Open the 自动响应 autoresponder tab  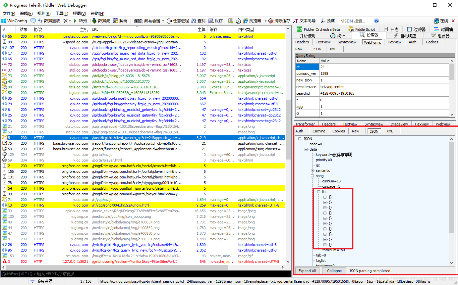click(405, 35)
